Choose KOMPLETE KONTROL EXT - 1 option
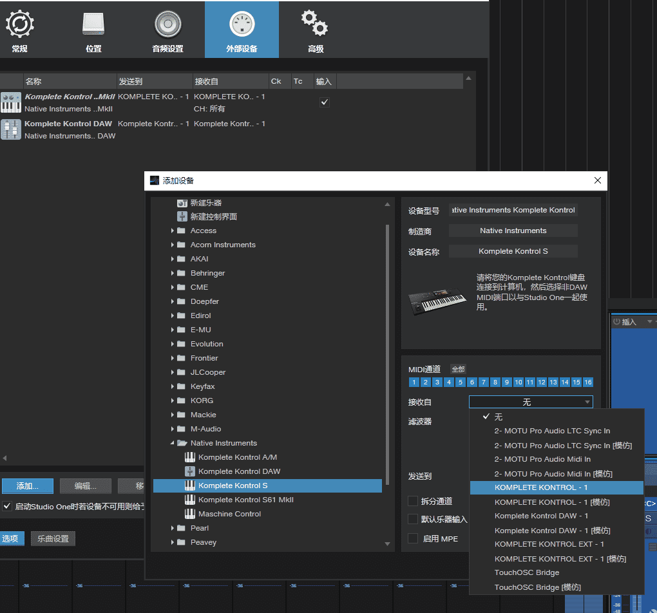This screenshot has height=613, width=657. tap(557, 544)
